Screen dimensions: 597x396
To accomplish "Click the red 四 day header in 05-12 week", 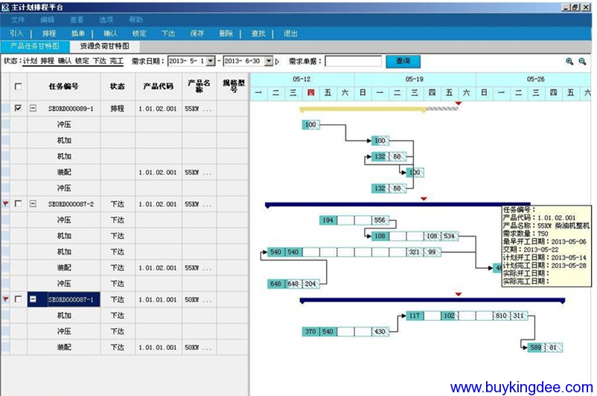I will pos(310,92).
